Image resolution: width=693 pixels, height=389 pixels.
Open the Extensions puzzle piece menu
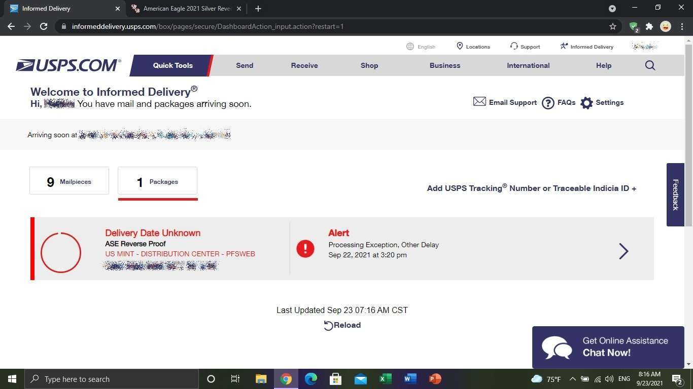point(649,26)
